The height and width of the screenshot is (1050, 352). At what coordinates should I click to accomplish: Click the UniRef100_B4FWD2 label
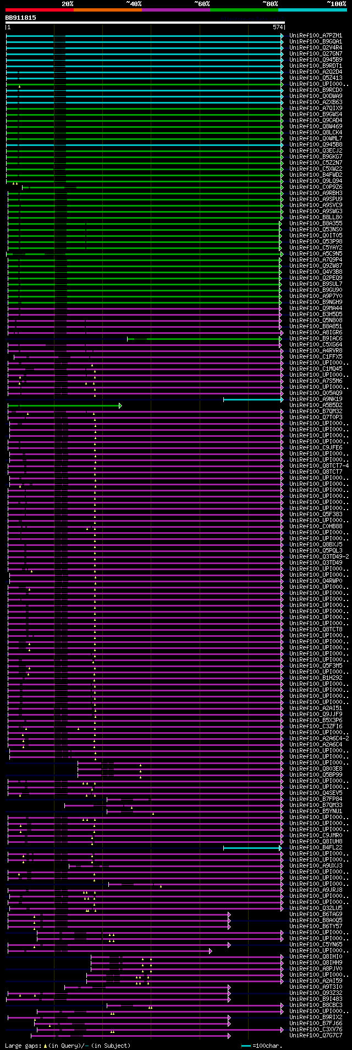point(316,175)
